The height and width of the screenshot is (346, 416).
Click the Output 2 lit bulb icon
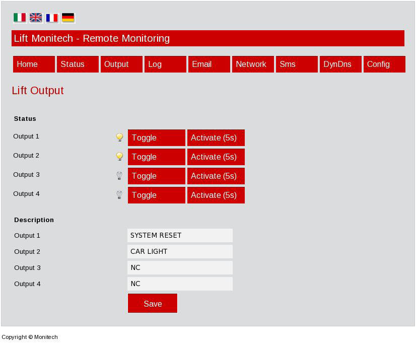[120, 157]
